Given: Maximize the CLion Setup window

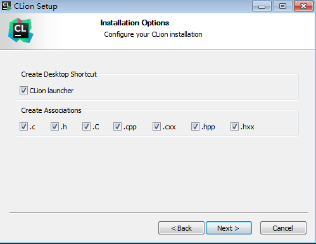Looking at the screenshot, I should pyautogui.click(x=282, y=6).
